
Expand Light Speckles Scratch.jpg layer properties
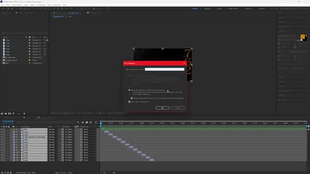pyautogui.click(x=11, y=137)
